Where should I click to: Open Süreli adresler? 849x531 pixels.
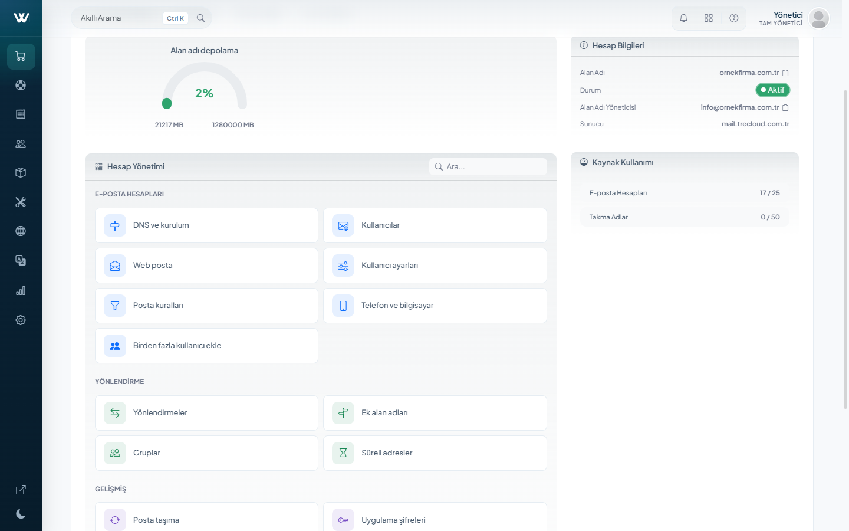coord(435,453)
